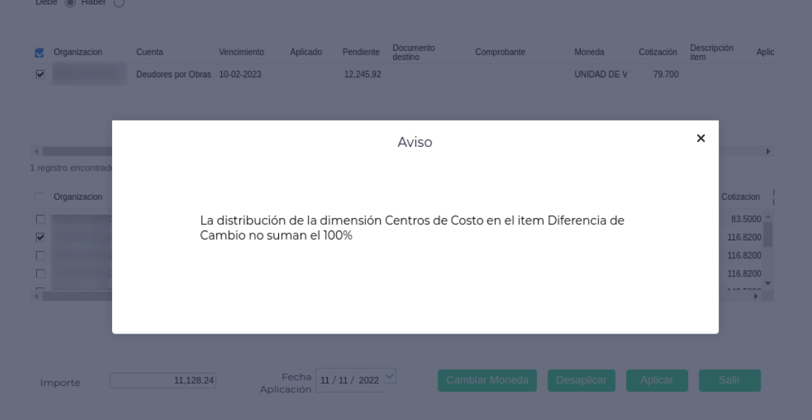Image resolution: width=812 pixels, height=420 pixels.
Task: Uncheck the Deudores por Obras row checkbox
Action: [40, 75]
